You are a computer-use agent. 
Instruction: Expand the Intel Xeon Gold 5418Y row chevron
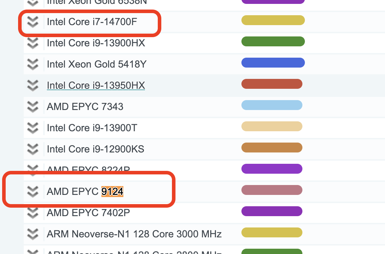tap(33, 64)
